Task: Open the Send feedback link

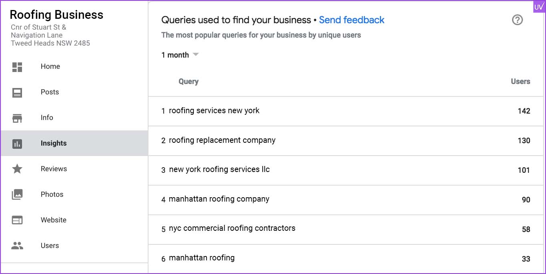Action: point(351,20)
